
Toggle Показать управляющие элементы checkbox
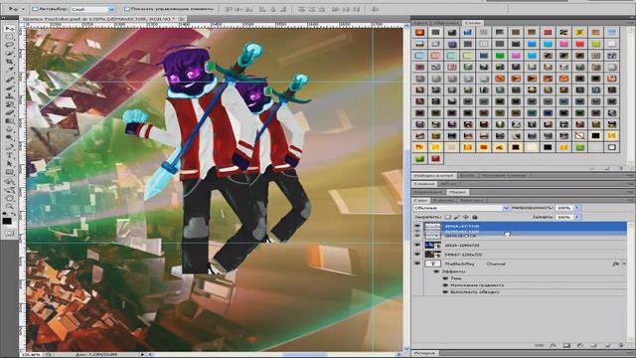tap(127, 9)
